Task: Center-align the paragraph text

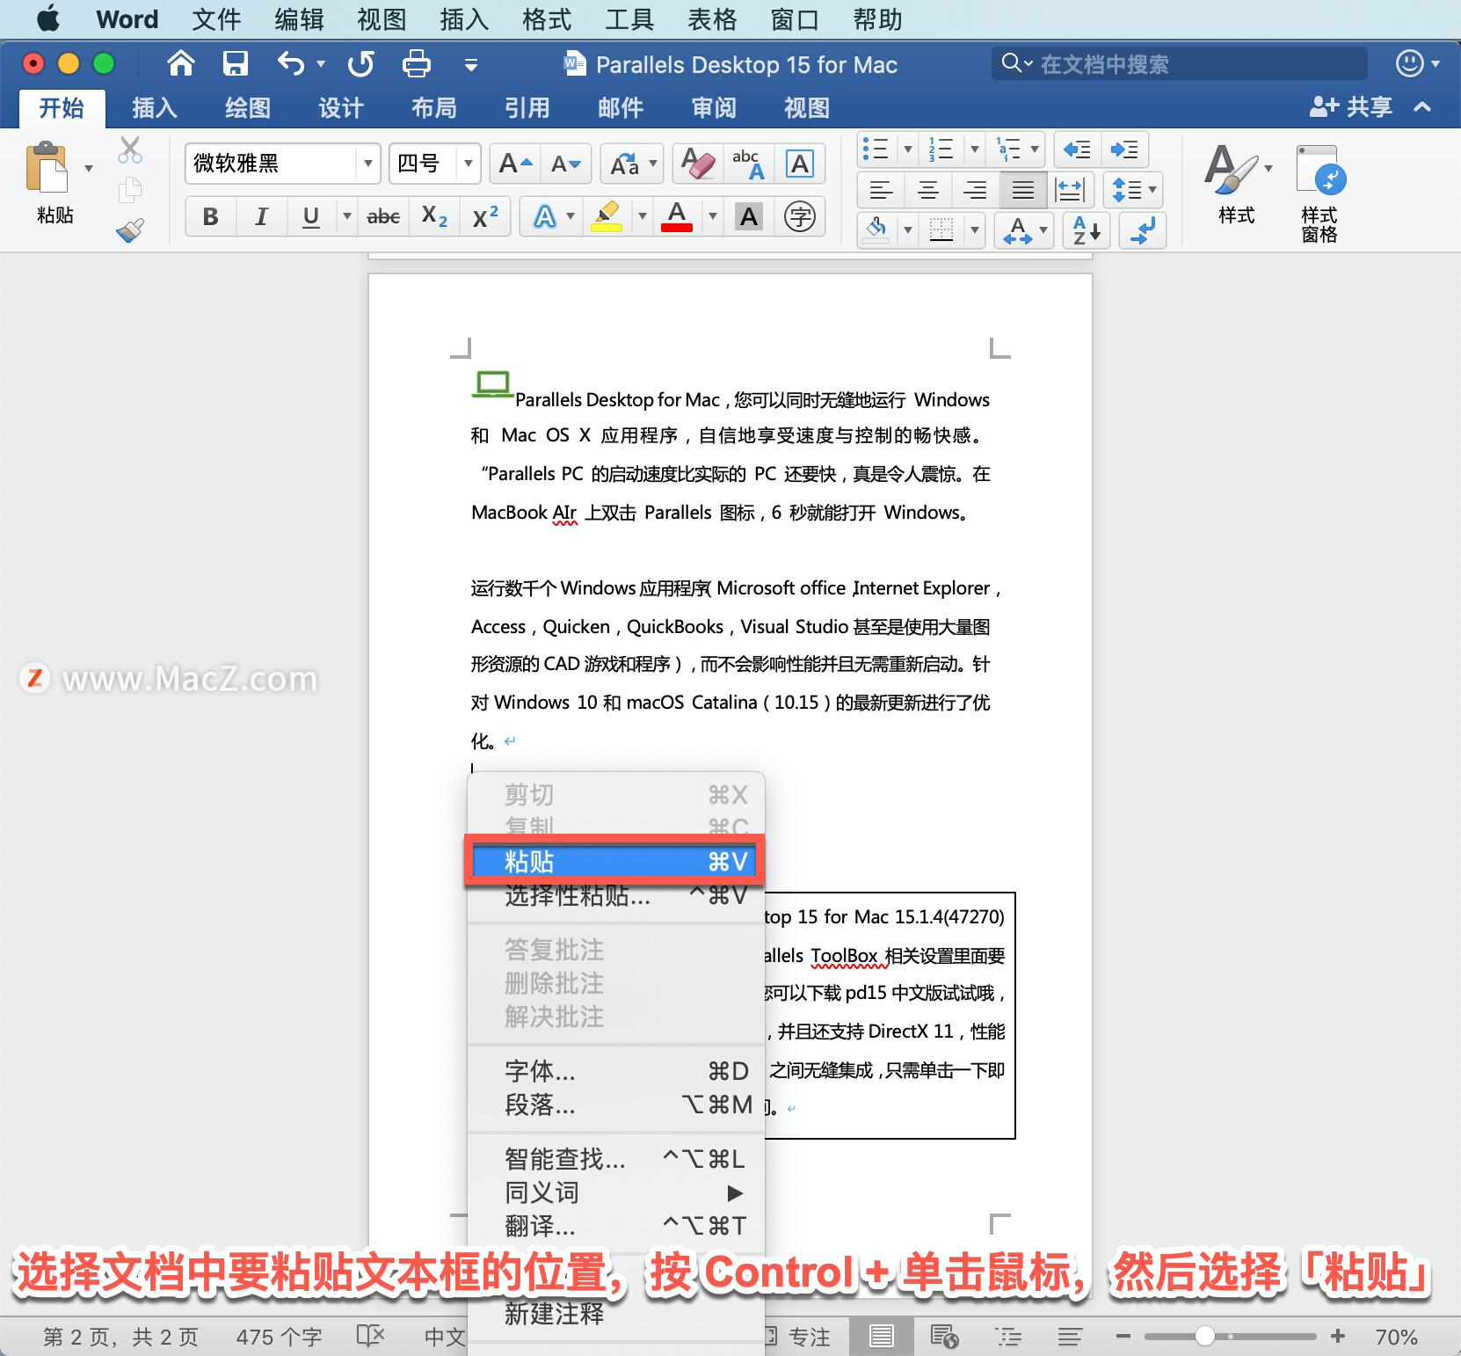Action: [928, 189]
